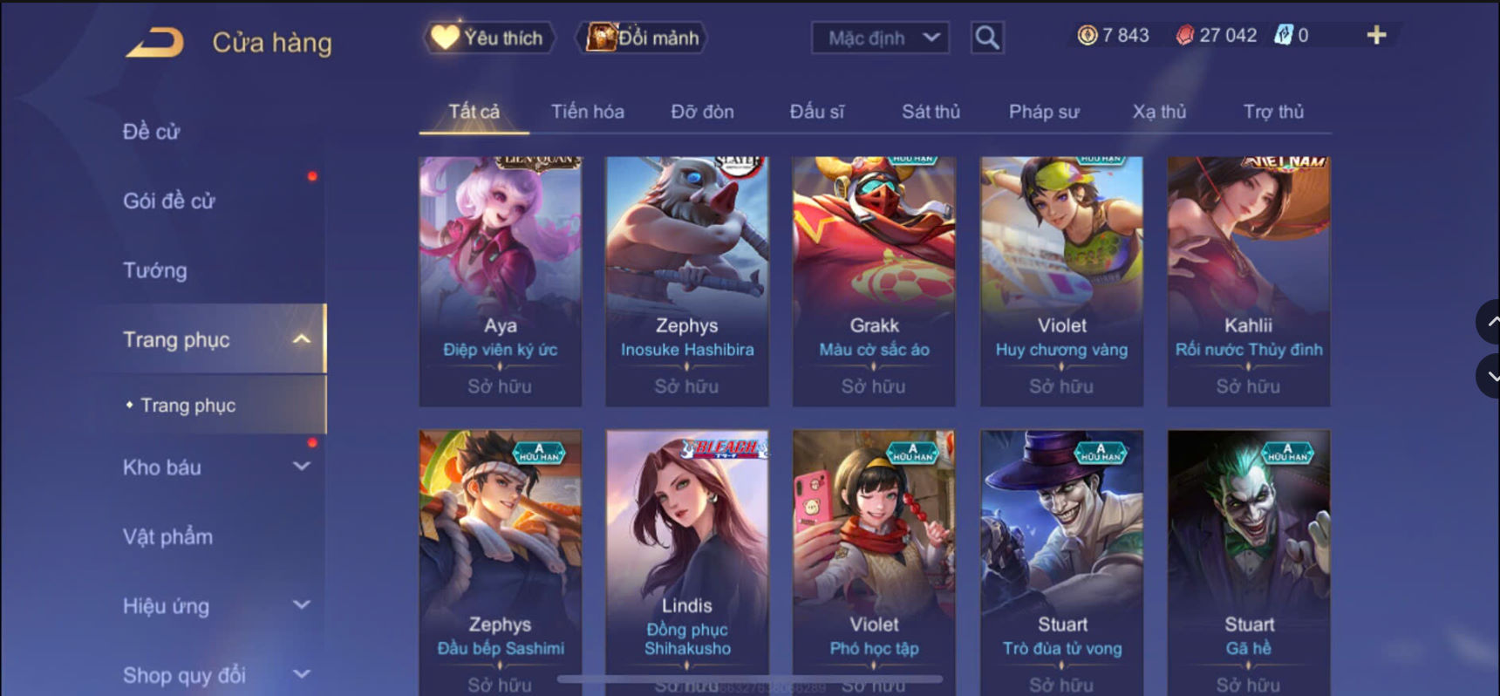This screenshot has height=696, width=1500.
Task: Click the side panel down arrow
Action: tap(1488, 376)
